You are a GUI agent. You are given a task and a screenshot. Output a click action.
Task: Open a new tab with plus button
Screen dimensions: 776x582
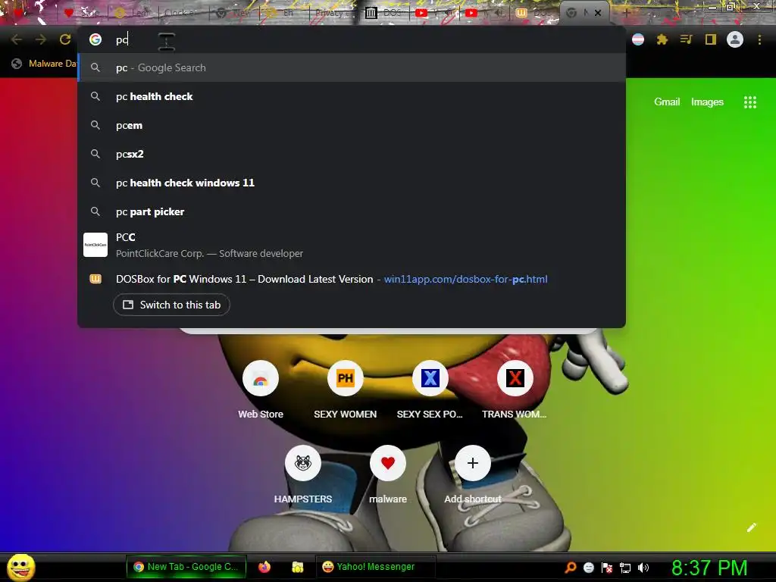click(x=625, y=13)
